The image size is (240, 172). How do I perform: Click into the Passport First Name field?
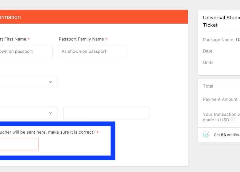[26, 51]
